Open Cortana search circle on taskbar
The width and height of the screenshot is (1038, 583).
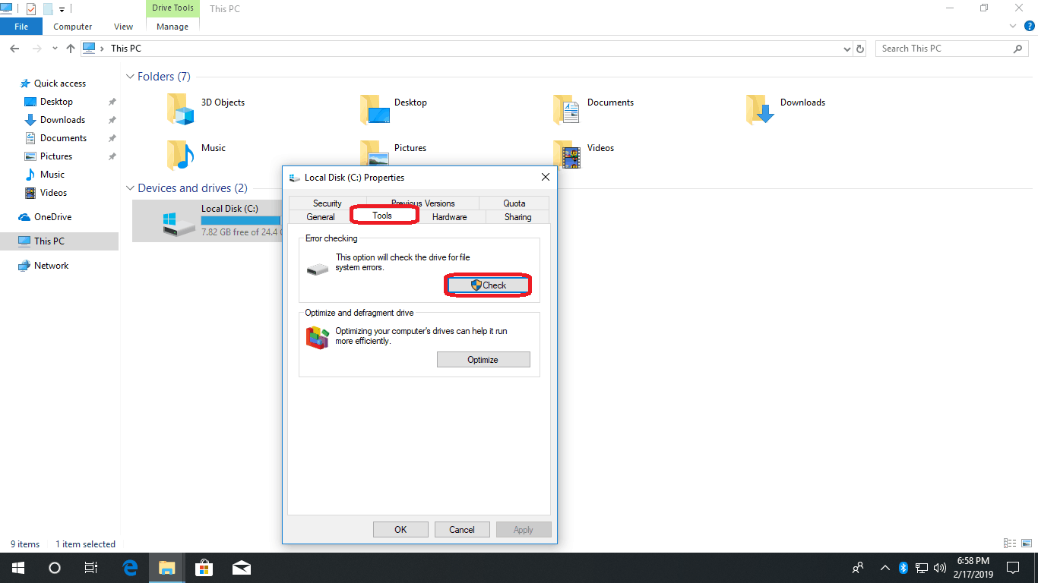[55, 568]
